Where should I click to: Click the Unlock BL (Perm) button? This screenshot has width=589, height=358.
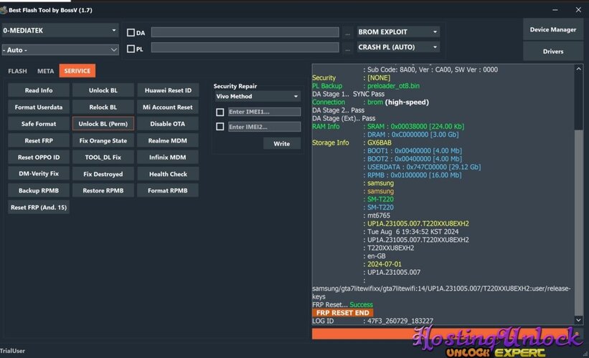pyautogui.click(x=103, y=124)
